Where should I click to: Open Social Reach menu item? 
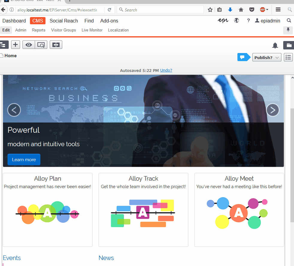tap(64, 21)
